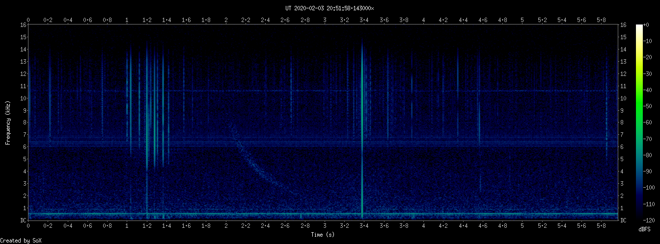660x244 pixels.
Task: Click the "0" tick on top time axis
Action: point(28,20)
